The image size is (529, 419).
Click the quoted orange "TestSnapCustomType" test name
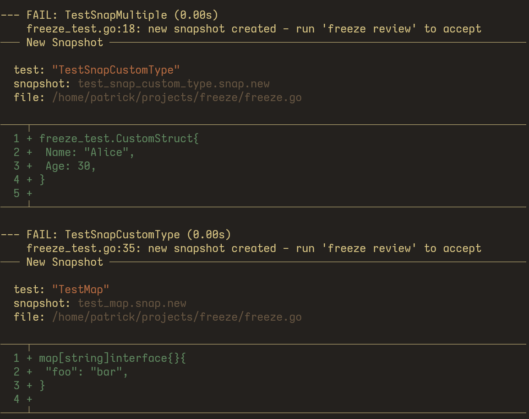(x=116, y=70)
